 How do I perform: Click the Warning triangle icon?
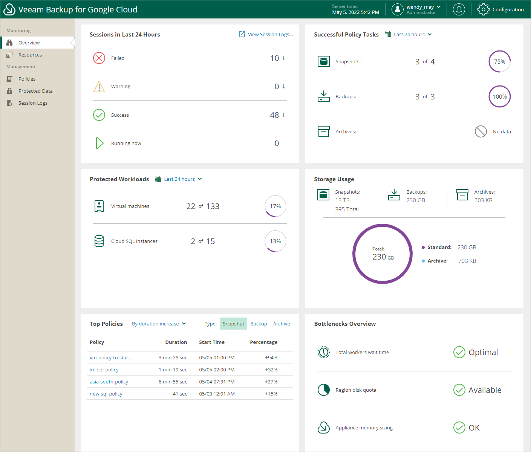coord(99,86)
